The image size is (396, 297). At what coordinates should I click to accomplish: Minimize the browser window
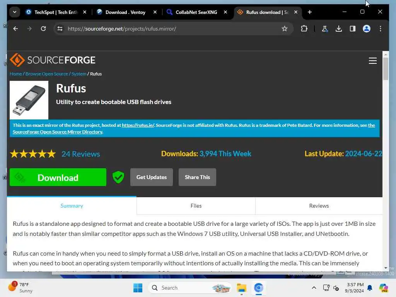(344, 12)
